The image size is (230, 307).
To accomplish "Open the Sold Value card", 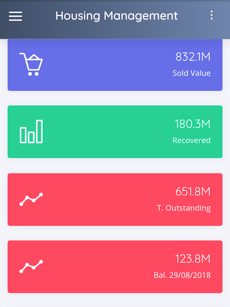I will 115,65.
